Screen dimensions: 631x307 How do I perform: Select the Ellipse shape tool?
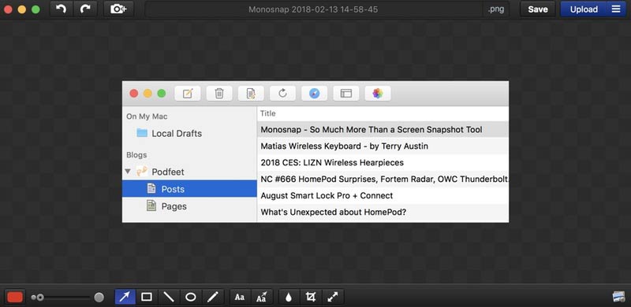click(x=190, y=298)
